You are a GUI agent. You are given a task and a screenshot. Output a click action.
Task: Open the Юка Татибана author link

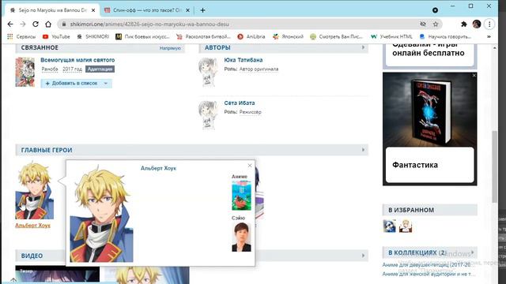pos(244,60)
